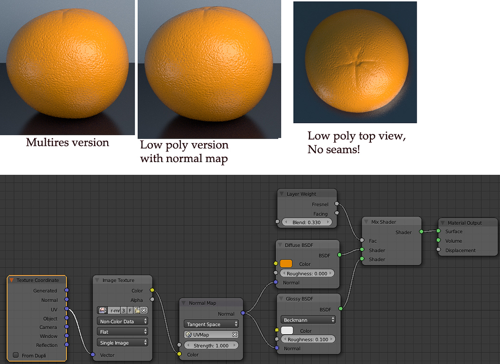Click the Fresnel output socket on Layer Weight

point(336,203)
